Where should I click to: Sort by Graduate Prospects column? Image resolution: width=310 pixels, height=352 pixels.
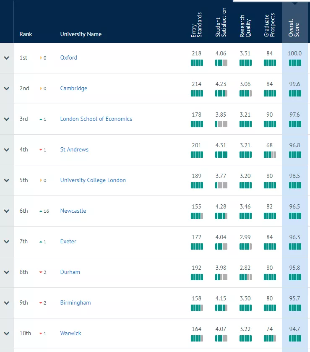269,25
